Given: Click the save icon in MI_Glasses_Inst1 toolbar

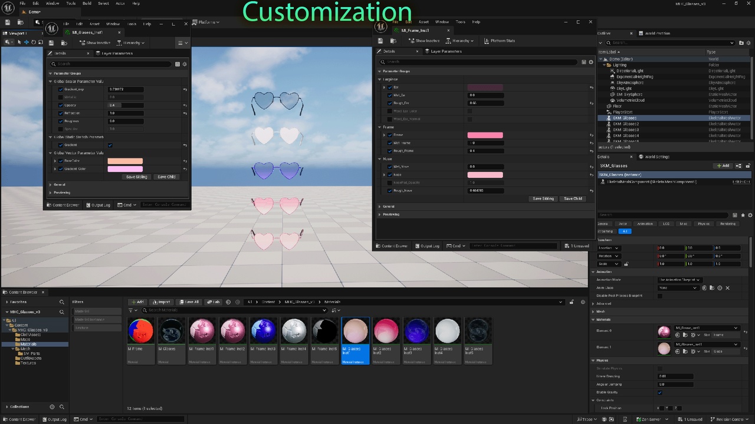Looking at the screenshot, I should click(x=51, y=43).
